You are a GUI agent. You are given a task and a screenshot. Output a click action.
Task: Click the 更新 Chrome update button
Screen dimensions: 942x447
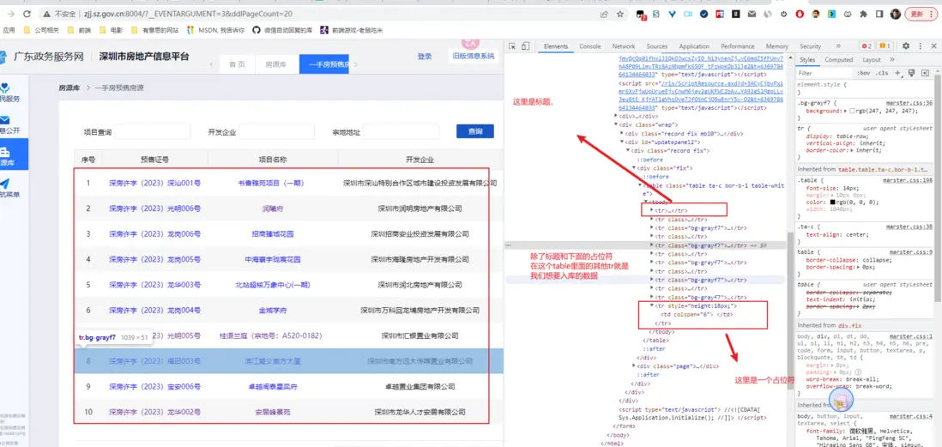click(x=921, y=13)
